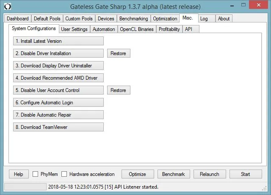
Task: Click 4. Download Recommended AMD Driver
Action: click(x=58, y=78)
